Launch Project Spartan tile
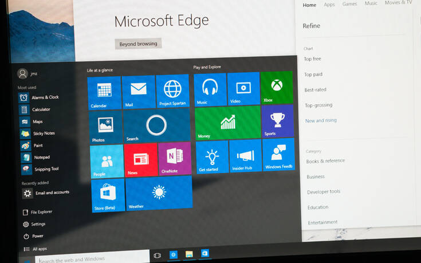The image size is (421, 263). click(x=172, y=91)
